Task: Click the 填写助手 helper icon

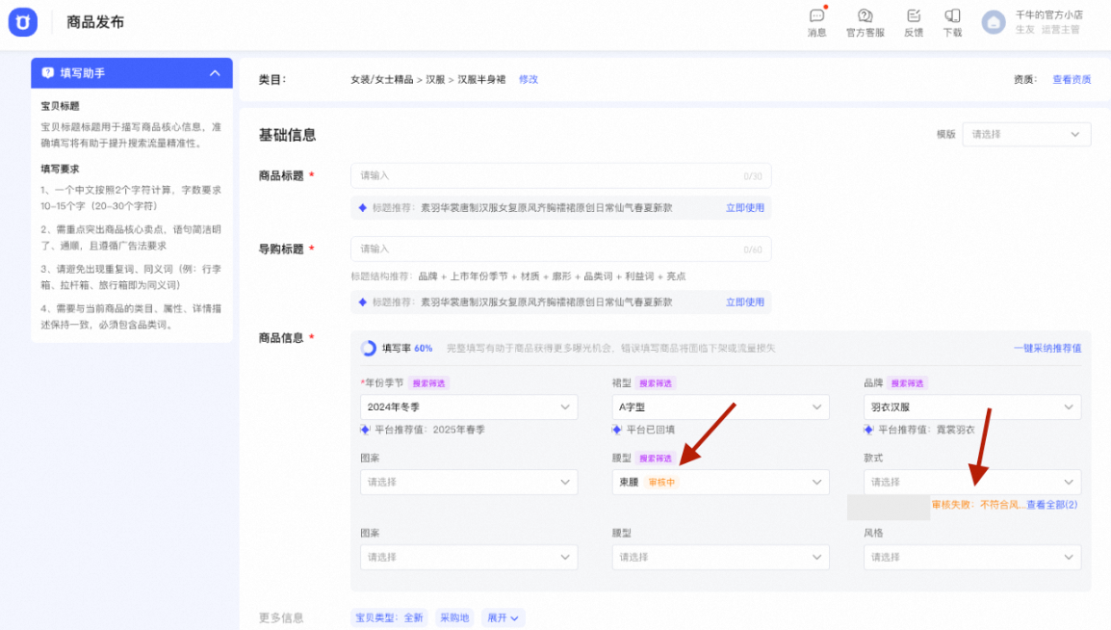Action: [47, 73]
